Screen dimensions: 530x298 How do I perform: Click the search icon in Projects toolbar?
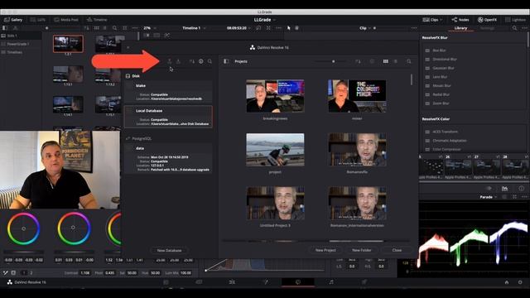coord(409,61)
